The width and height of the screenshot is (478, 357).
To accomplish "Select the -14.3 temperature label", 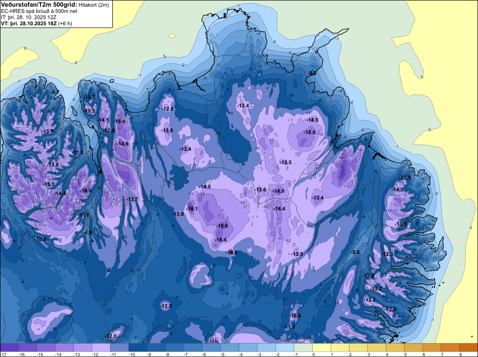I will click(397, 189).
